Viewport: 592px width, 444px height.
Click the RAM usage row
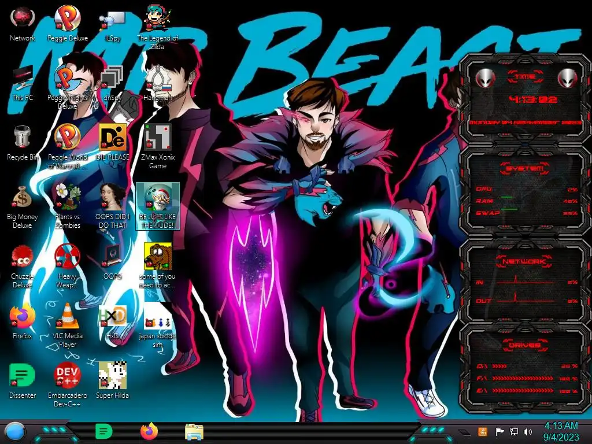click(527, 201)
